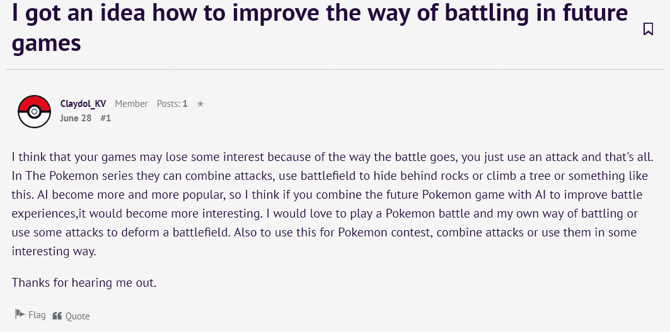Image resolution: width=670 pixels, height=332 pixels.
Task: Bookmark this discussion thread
Action: (x=648, y=29)
